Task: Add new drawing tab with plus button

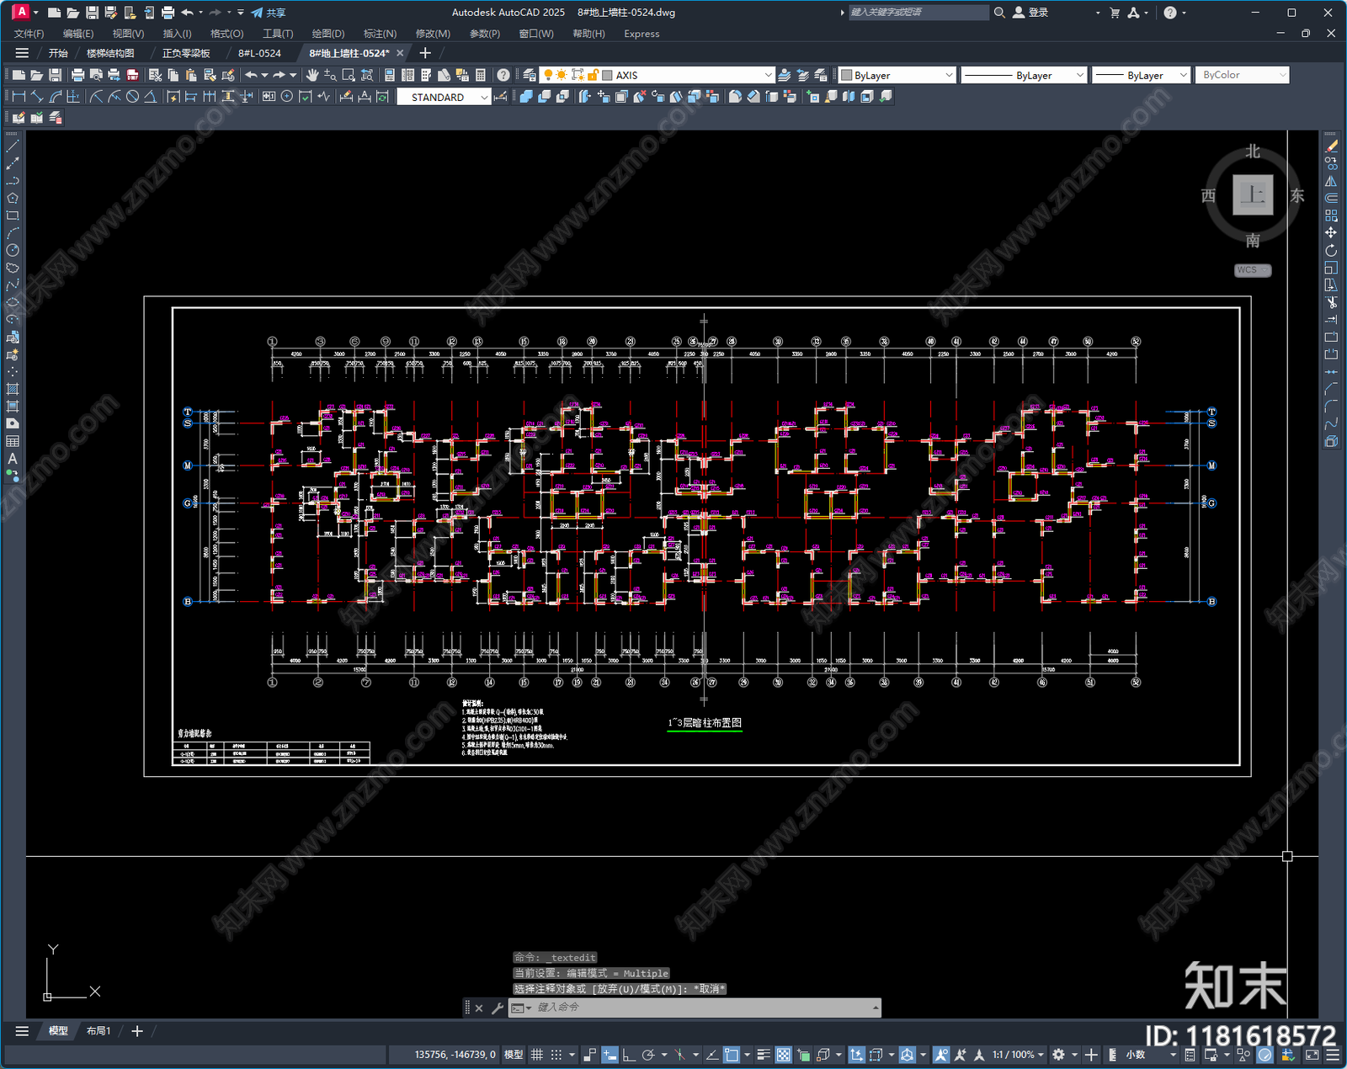Action: (x=425, y=53)
